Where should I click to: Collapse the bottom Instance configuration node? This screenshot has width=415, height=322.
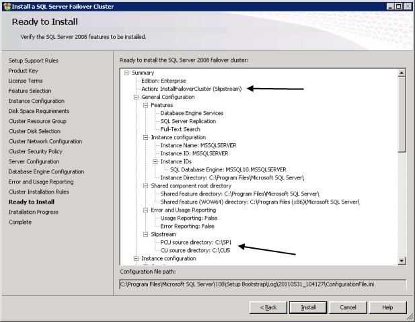136,259
